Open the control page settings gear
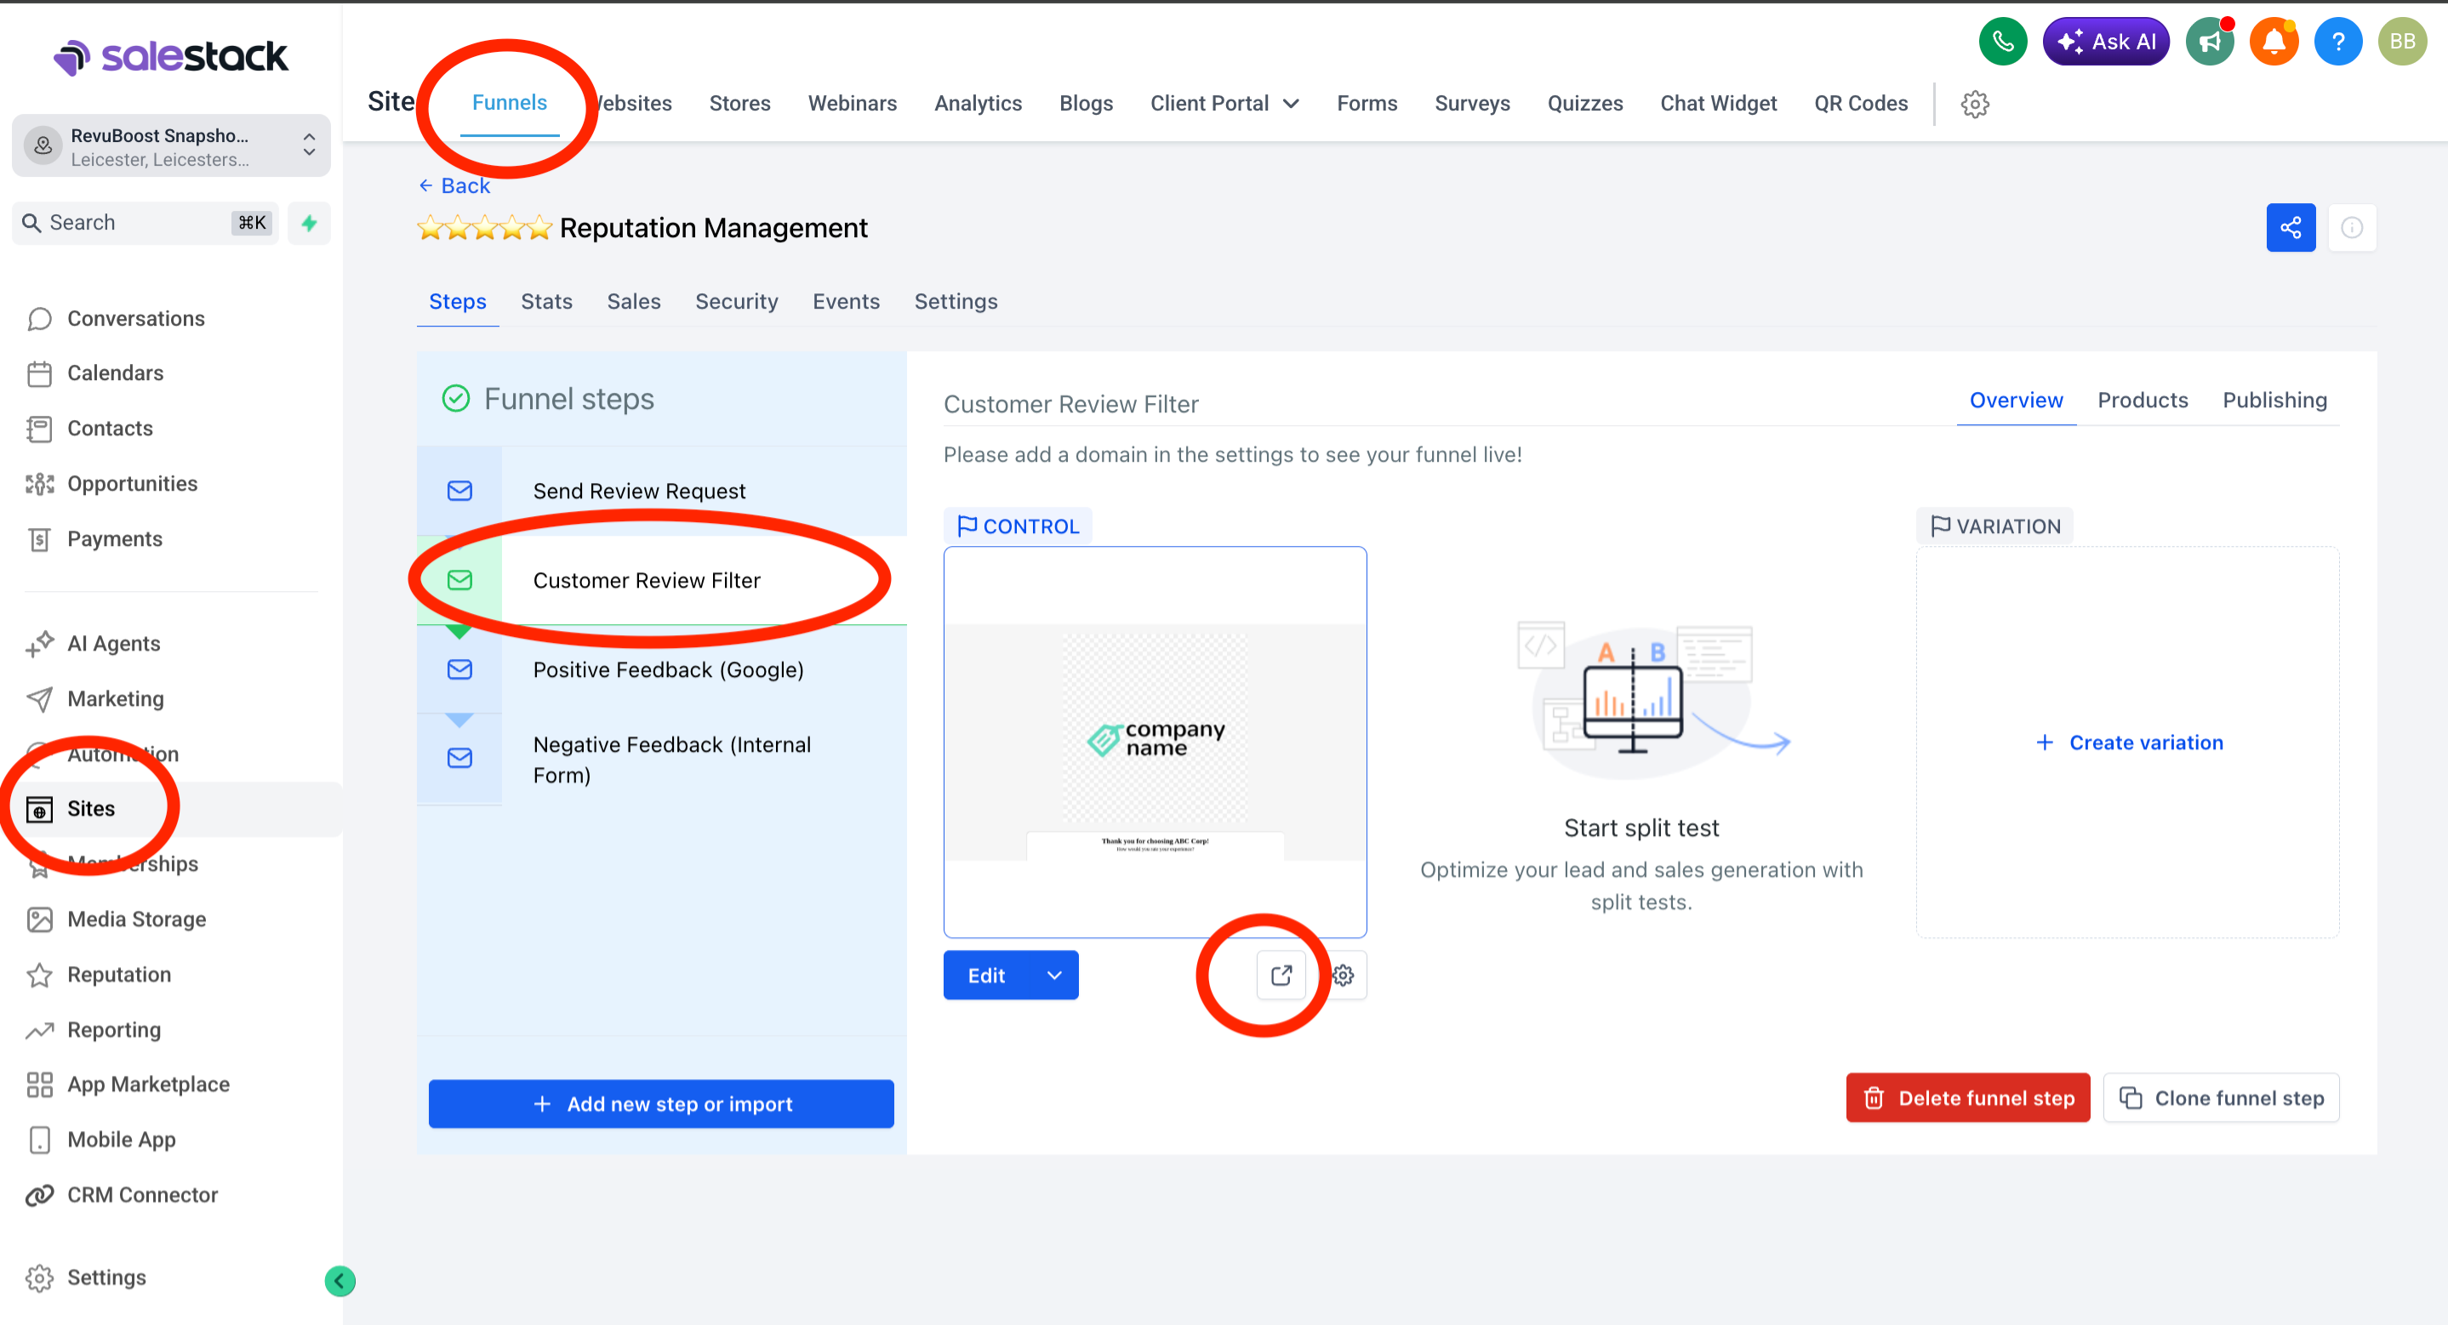 tap(1343, 975)
